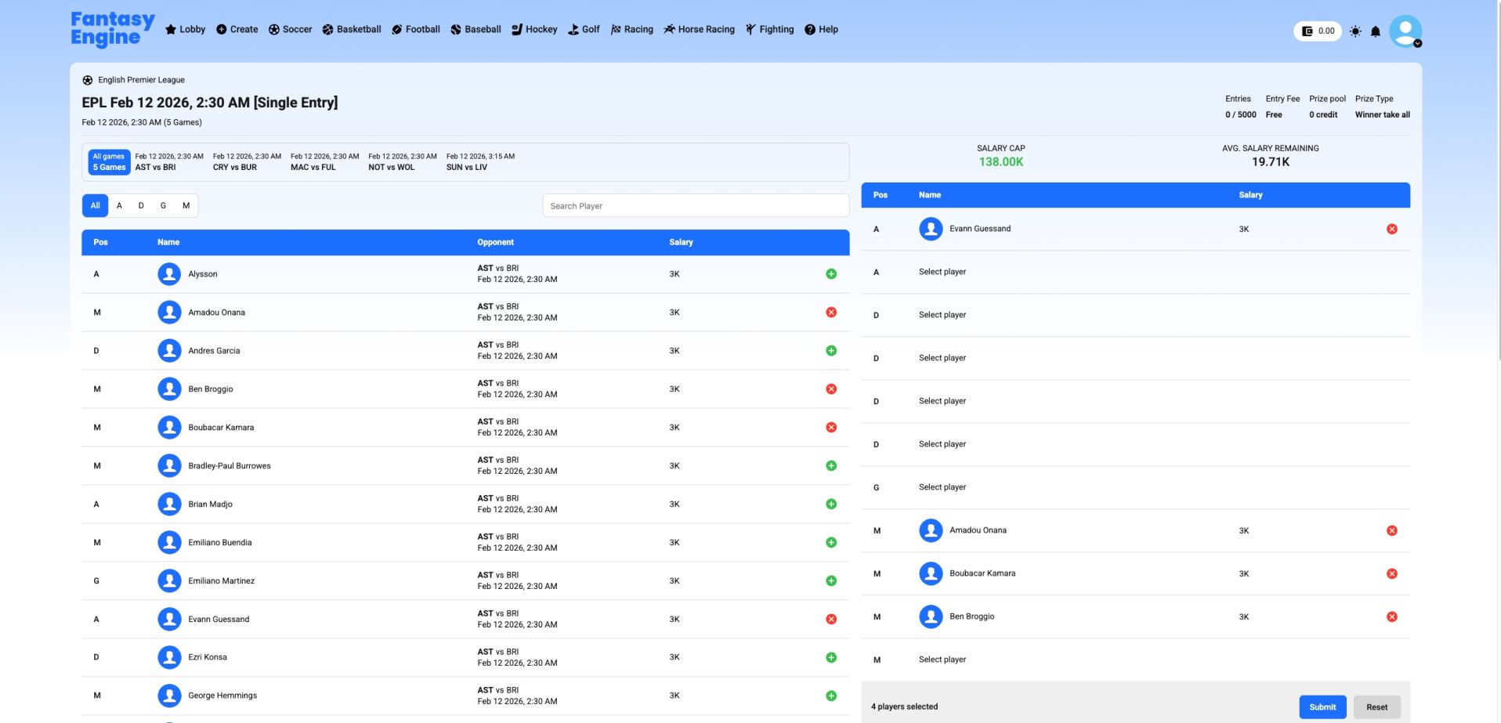Reset the selected players

[1376, 707]
